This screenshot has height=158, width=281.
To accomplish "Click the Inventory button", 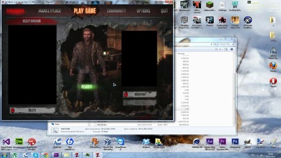I will 140,94.
